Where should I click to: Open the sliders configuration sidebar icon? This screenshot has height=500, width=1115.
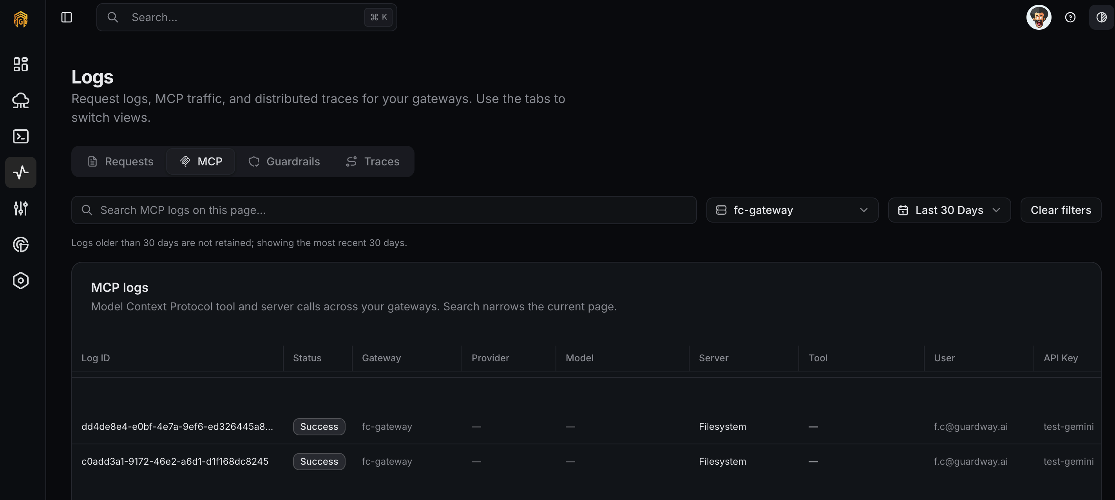coord(21,208)
